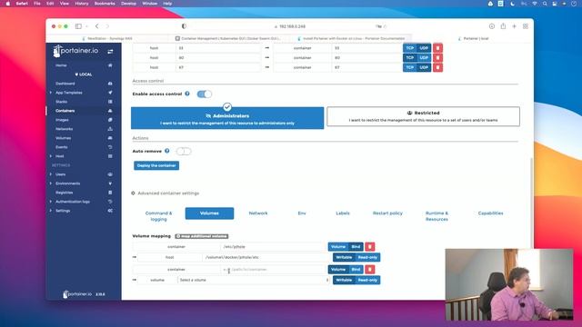
Task: Switch to the Labels tab
Action: click(x=343, y=213)
